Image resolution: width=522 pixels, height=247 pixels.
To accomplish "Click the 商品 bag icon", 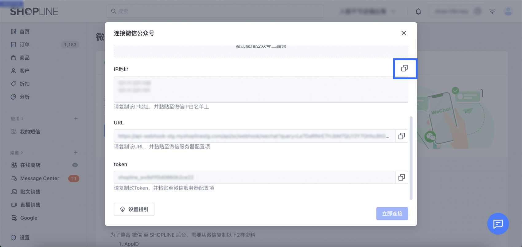I will coord(14,58).
